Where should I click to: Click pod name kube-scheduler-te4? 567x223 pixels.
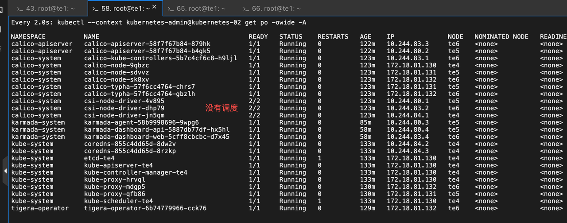pos(118,201)
